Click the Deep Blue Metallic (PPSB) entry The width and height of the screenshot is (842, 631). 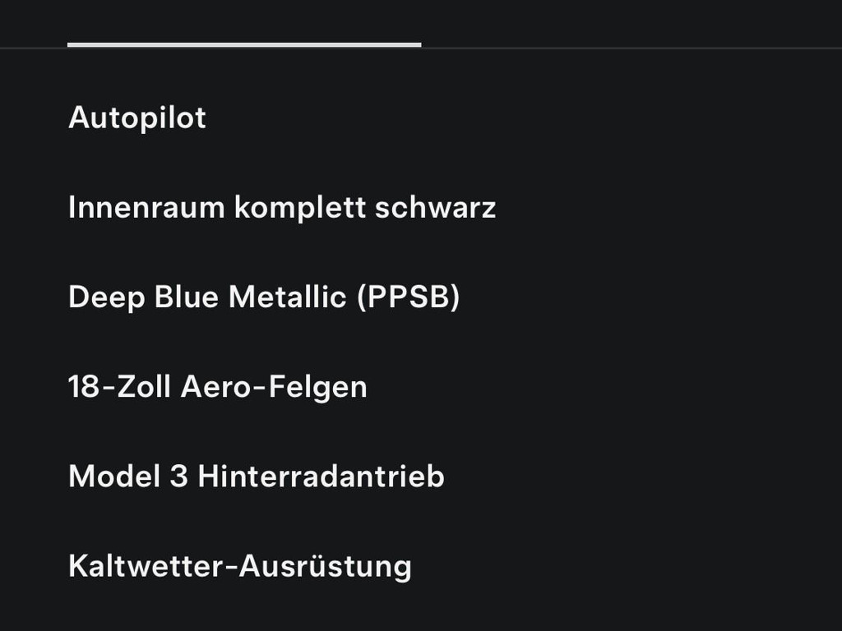[x=264, y=297]
